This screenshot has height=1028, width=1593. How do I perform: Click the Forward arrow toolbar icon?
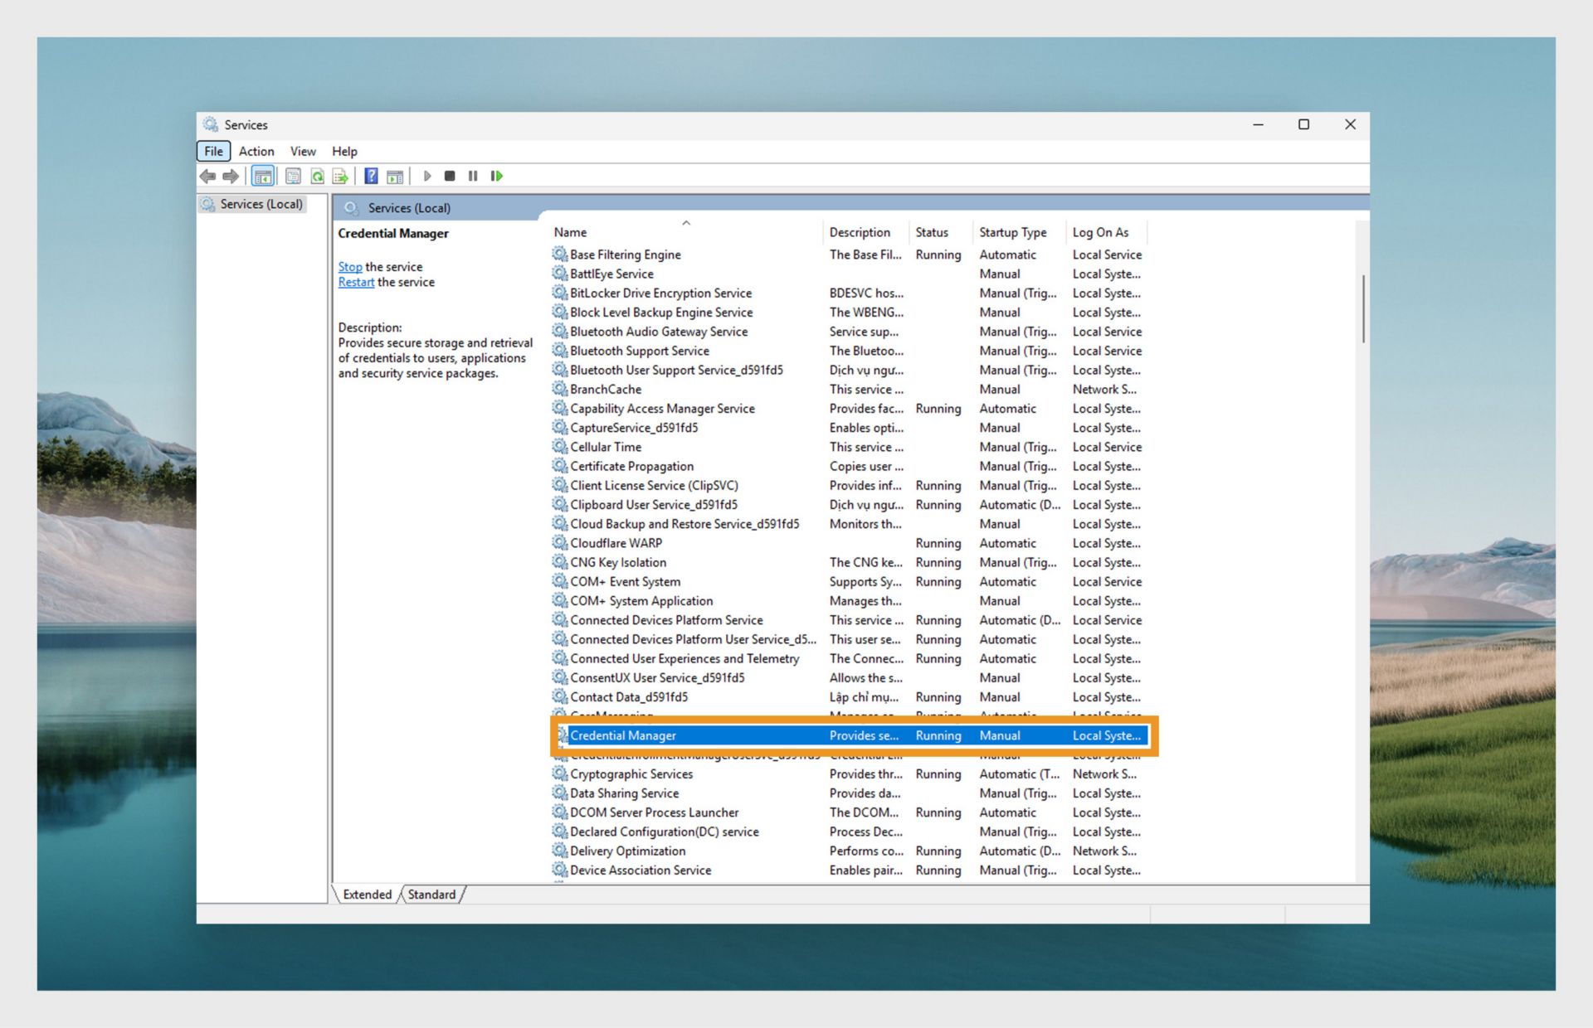(231, 176)
